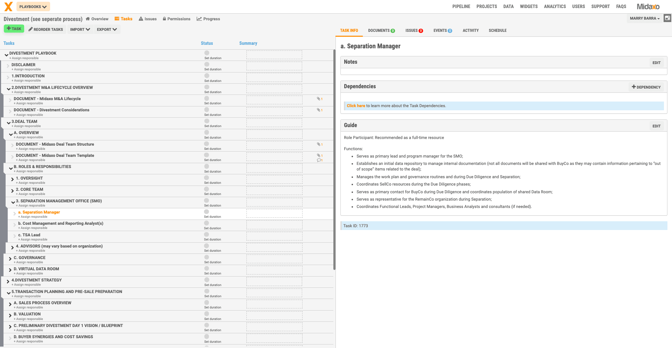Click comment bubble icon on Deal Team Template row
This screenshot has height=348, width=672.
(319, 160)
